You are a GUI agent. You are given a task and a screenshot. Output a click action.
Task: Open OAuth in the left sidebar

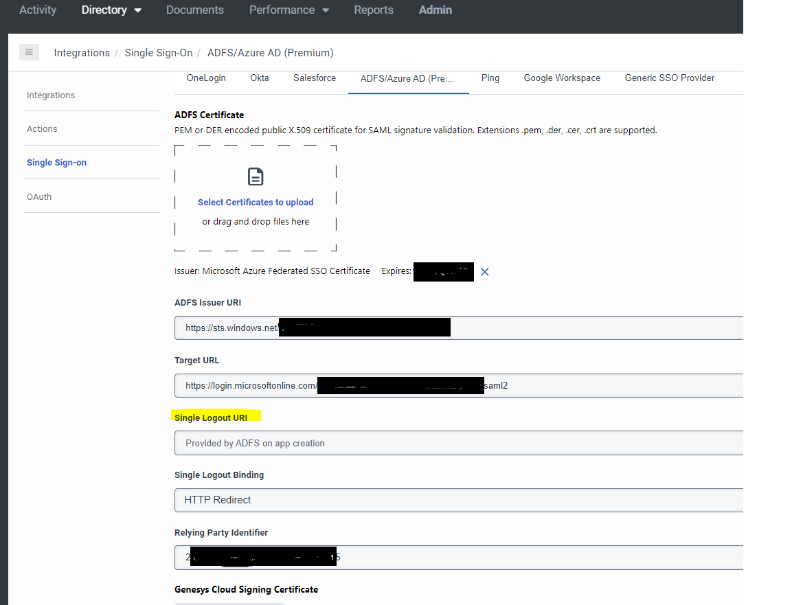point(39,197)
